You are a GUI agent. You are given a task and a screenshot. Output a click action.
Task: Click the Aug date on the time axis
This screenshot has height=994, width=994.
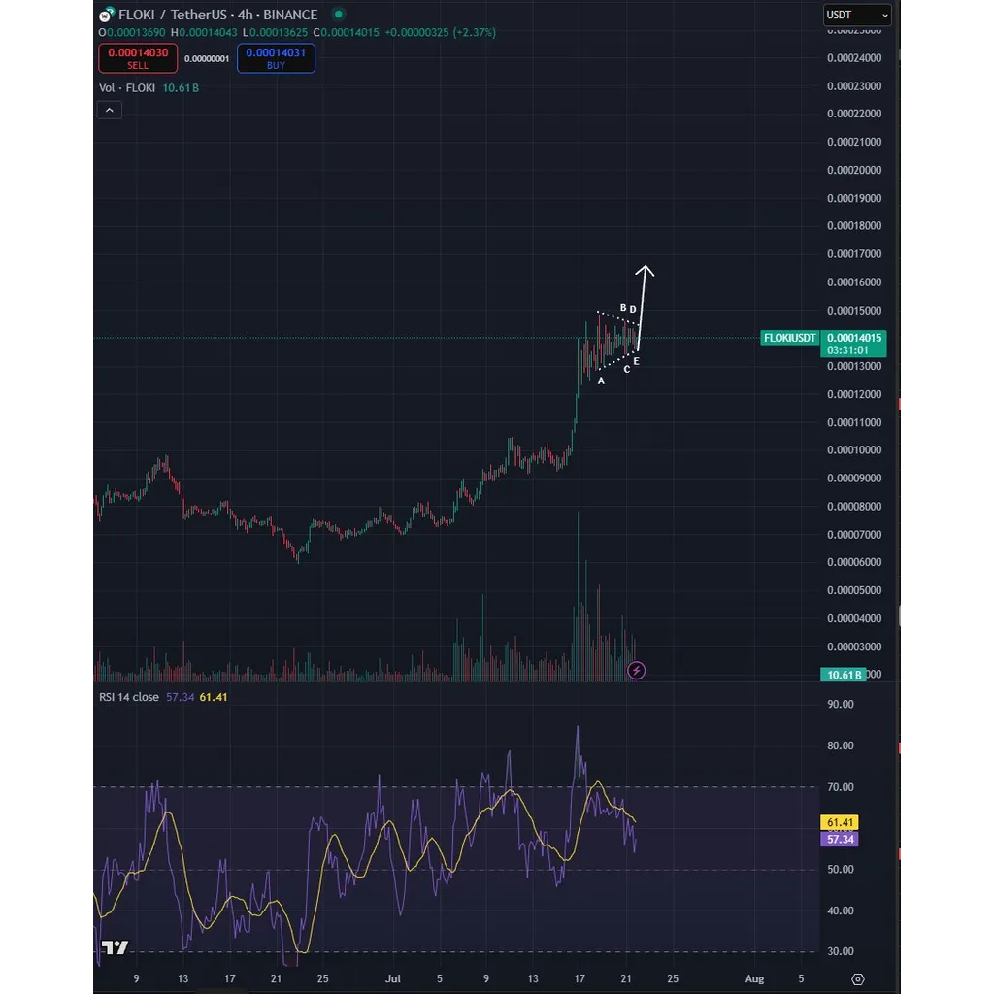754,978
